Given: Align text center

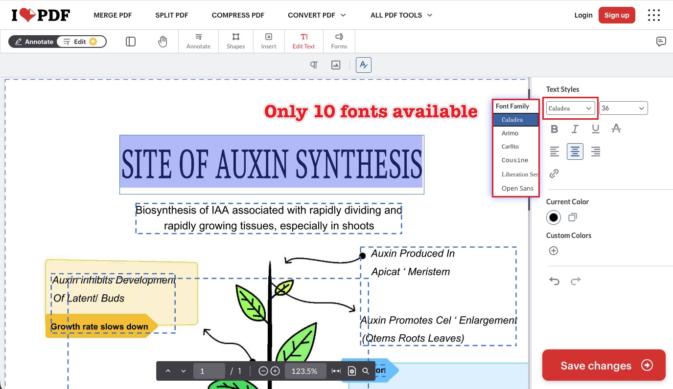Looking at the screenshot, I should (x=575, y=151).
